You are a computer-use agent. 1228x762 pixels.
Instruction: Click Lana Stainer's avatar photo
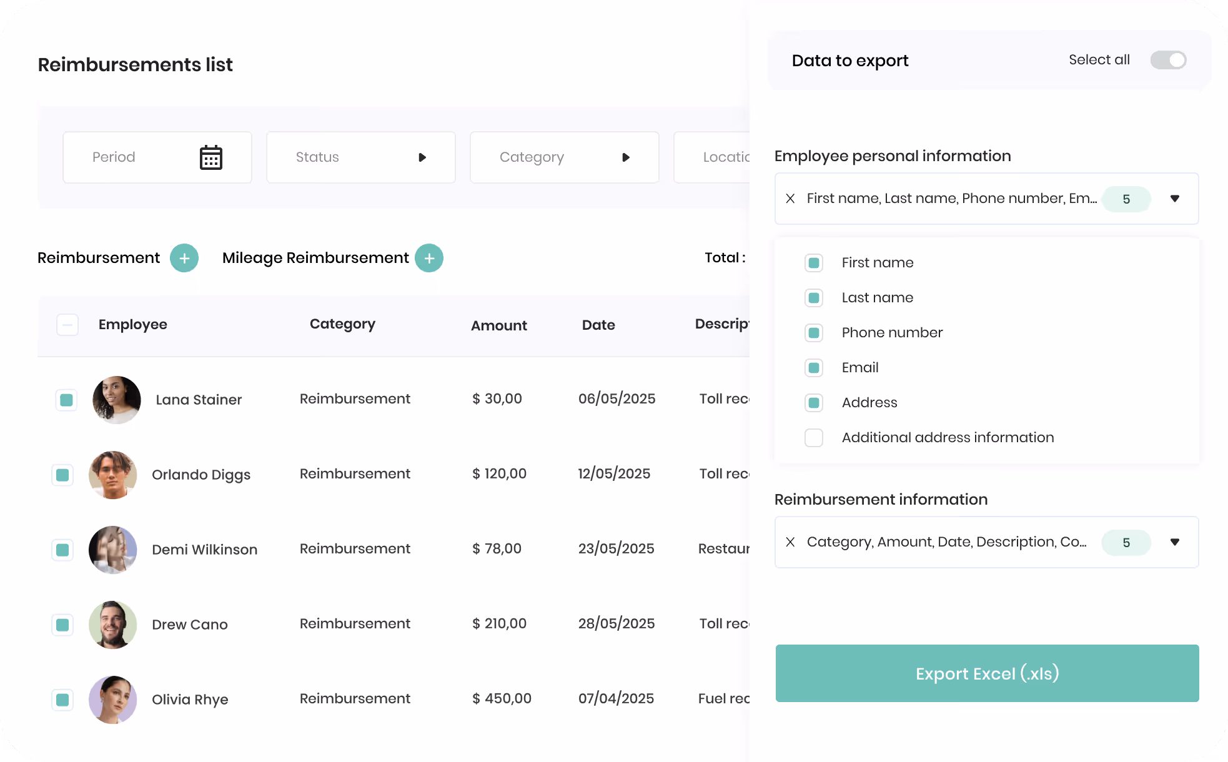tap(116, 400)
